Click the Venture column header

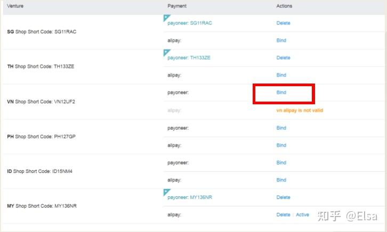(15, 6)
